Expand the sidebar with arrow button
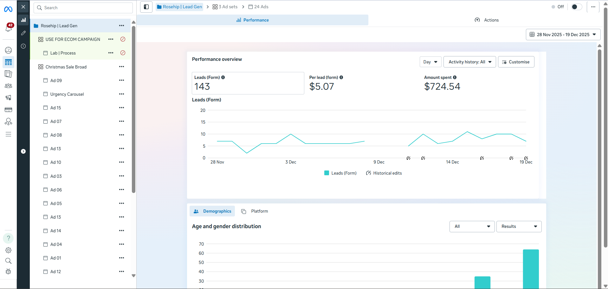This screenshot has height=289, width=608. [x=23, y=151]
